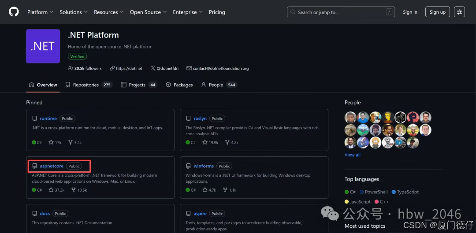Open the appearance settings icon button

(459, 12)
